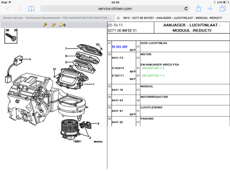Open the Safari bookmarks book icon
Image resolution: width=230 pixels, height=172 pixels.
(31, 9)
